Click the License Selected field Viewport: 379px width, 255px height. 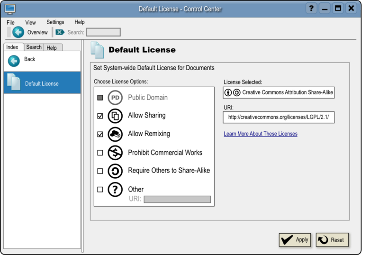point(279,92)
